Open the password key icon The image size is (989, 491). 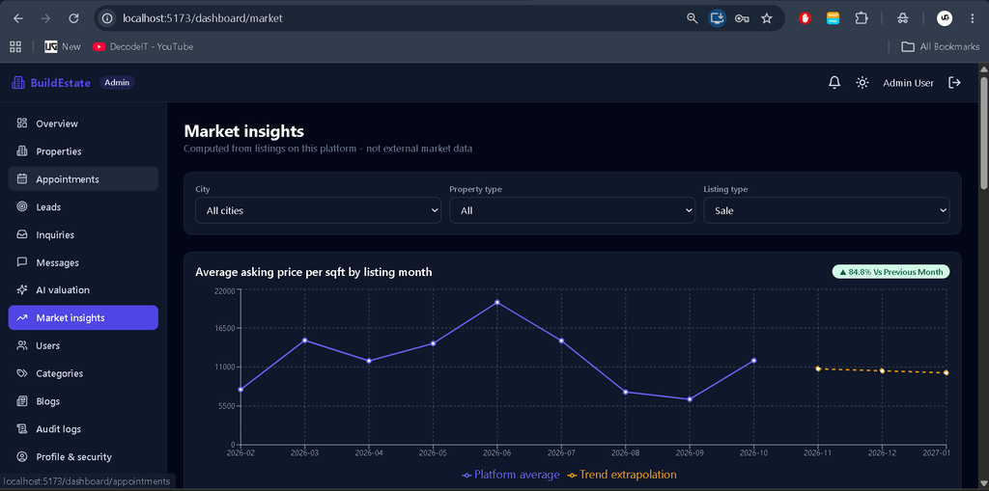[742, 18]
